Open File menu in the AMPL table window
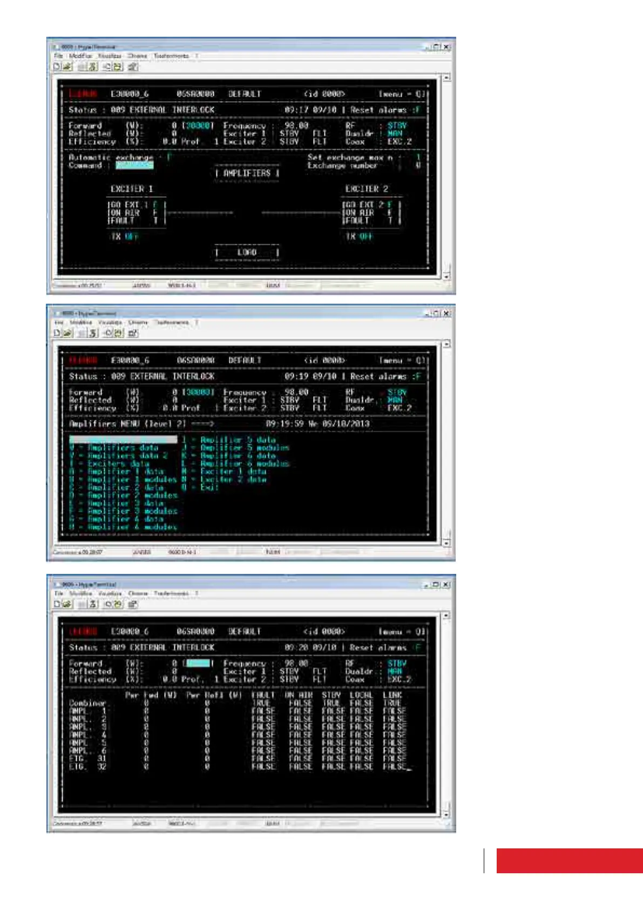Viewport: 643px width, 910px height. click(x=58, y=593)
